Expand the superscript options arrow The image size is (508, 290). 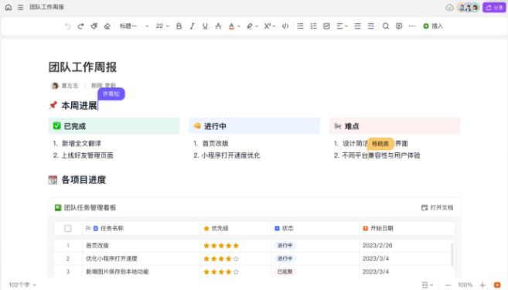tap(274, 26)
